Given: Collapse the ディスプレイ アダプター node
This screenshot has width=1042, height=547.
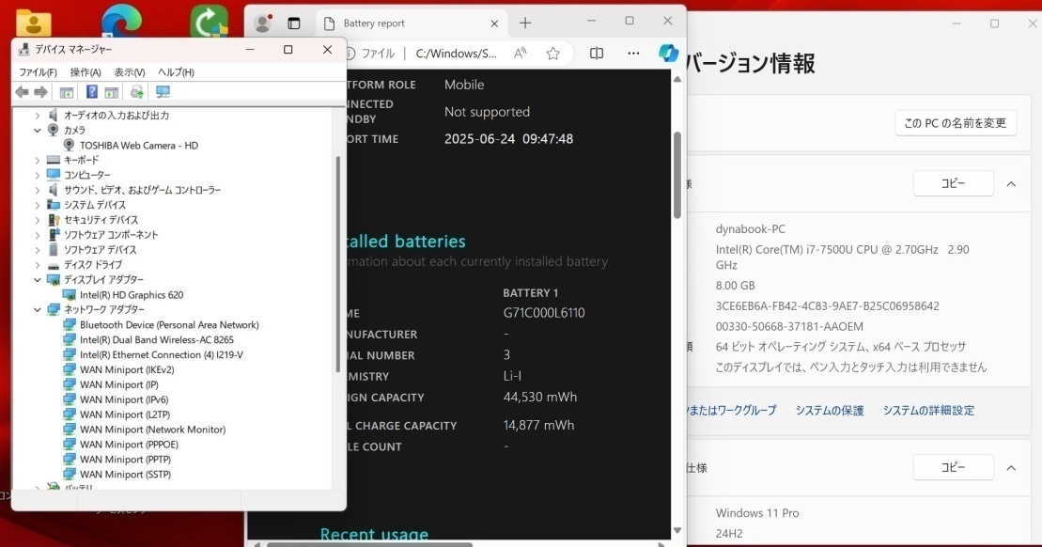Looking at the screenshot, I should (x=38, y=280).
